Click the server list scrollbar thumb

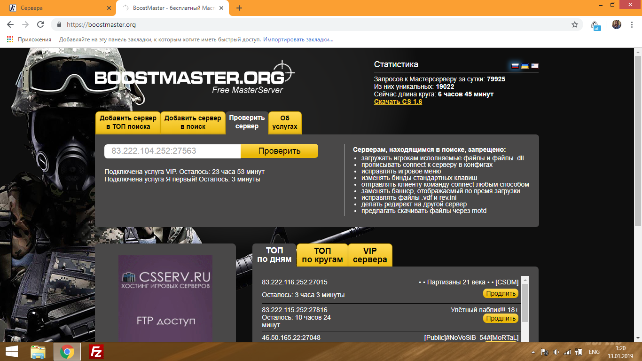pyautogui.click(x=525, y=302)
